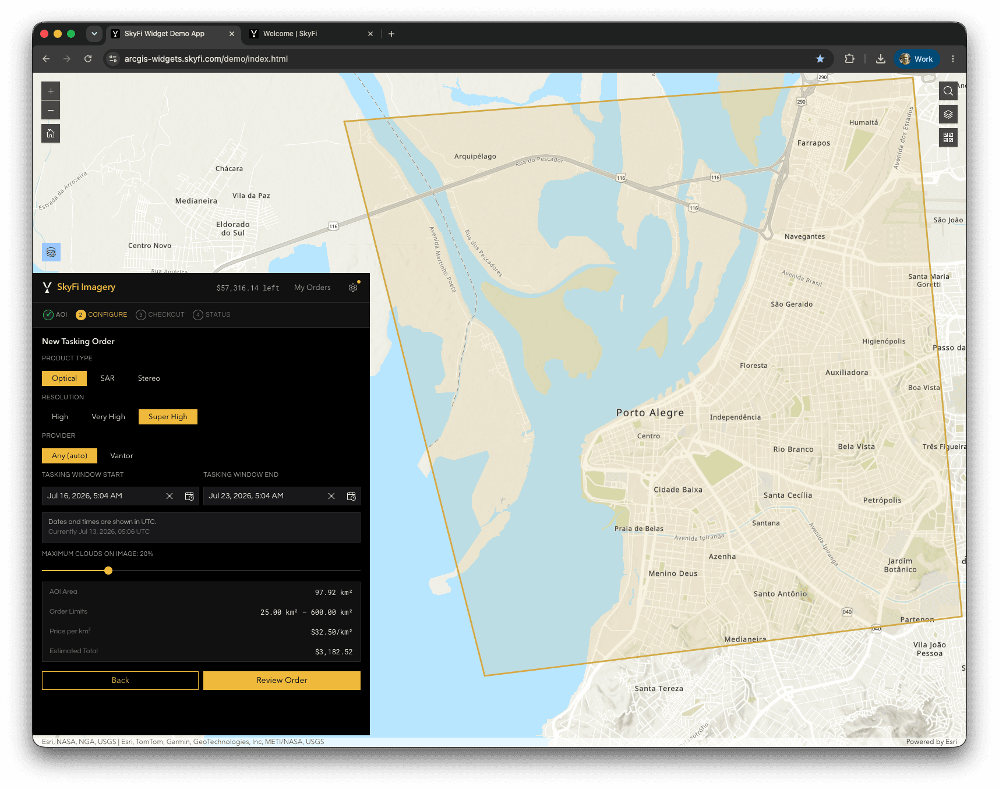This screenshot has width=999, height=790.
Task: Open SkyFi widget settings gear
Action: click(x=353, y=288)
